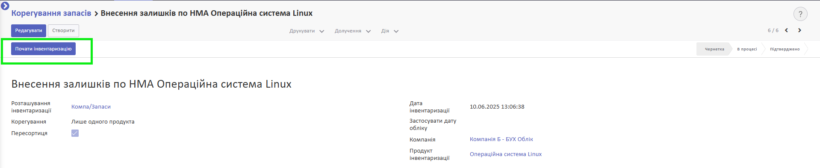Select the Чернетка status stage
The height and width of the screenshot is (168, 820).
(714, 49)
